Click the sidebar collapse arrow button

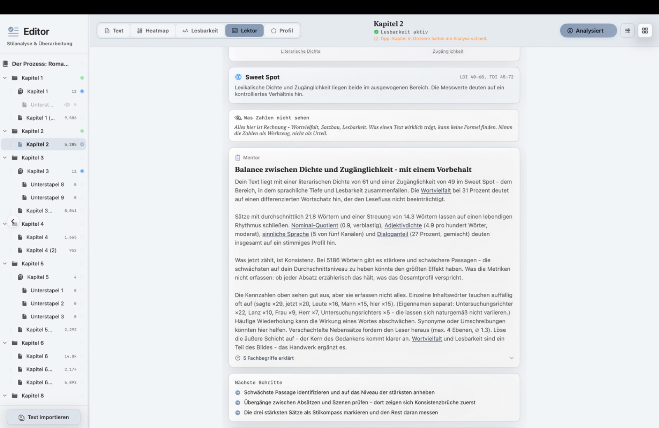(x=13, y=221)
